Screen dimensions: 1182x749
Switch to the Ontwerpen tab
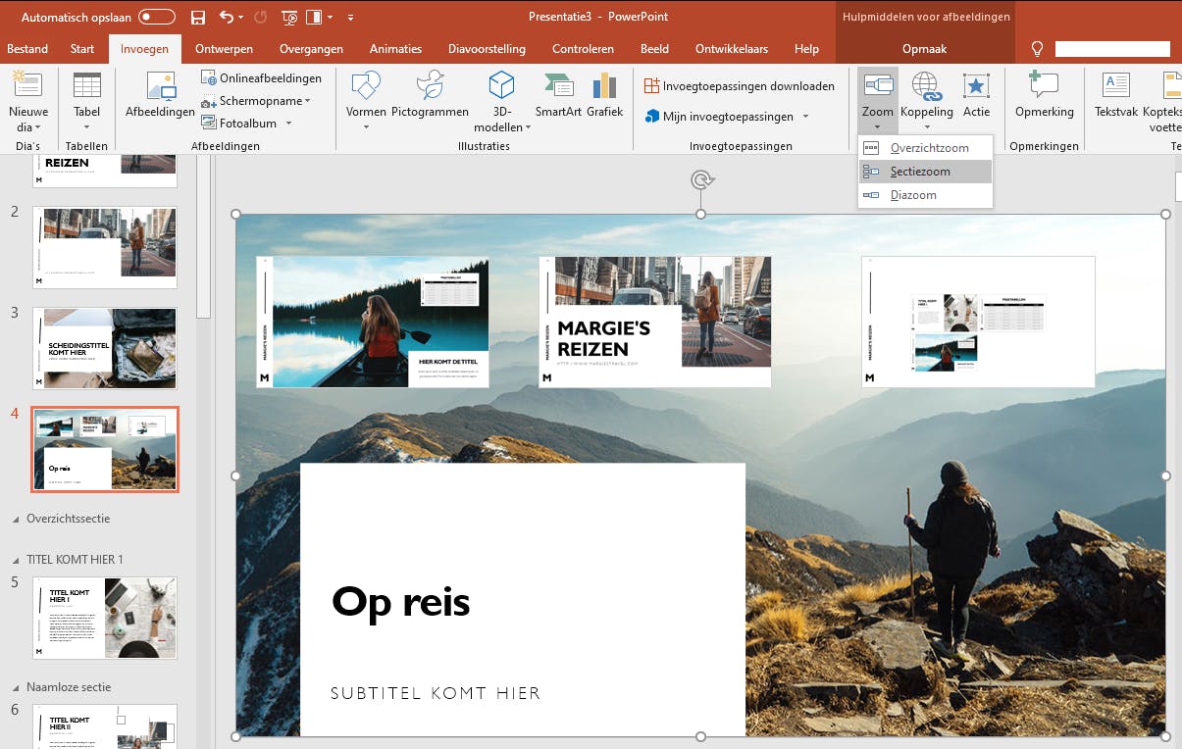[x=224, y=49]
